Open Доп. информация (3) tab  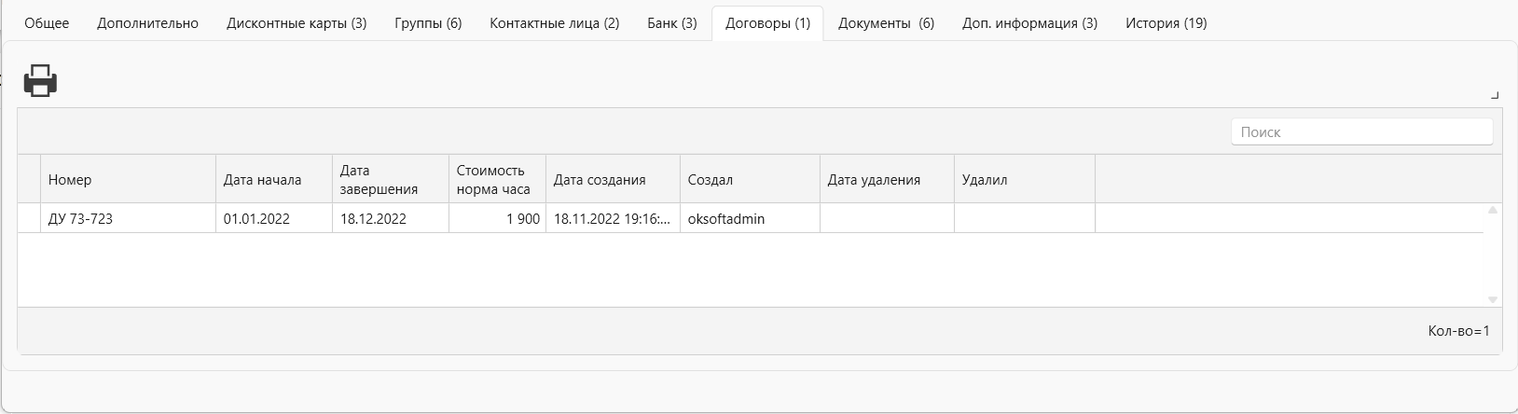[x=1029, y=23]
